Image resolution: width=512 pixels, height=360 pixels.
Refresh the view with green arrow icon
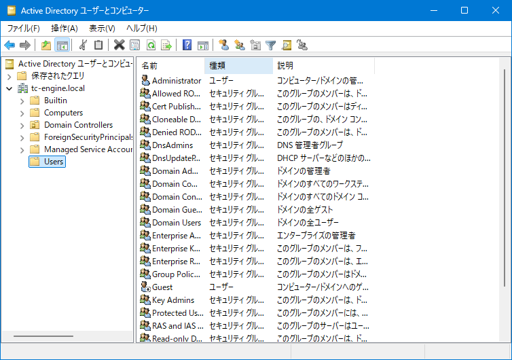[x=151, y=45]
